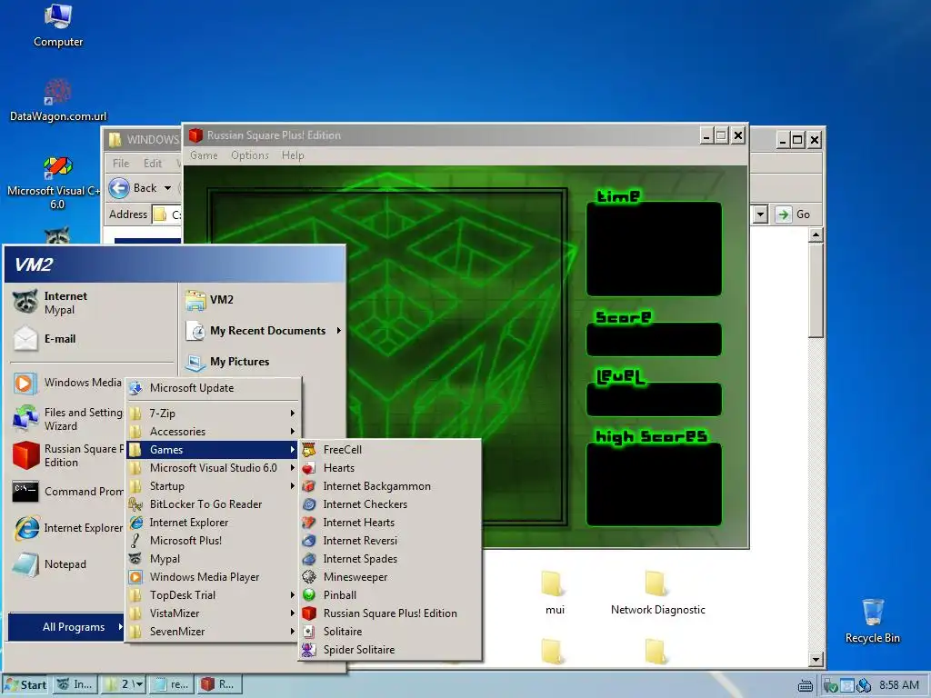Viewport: 931px width, 698px height.
Task: Start Internet Backgammon
Action: (x=389, y=486)
